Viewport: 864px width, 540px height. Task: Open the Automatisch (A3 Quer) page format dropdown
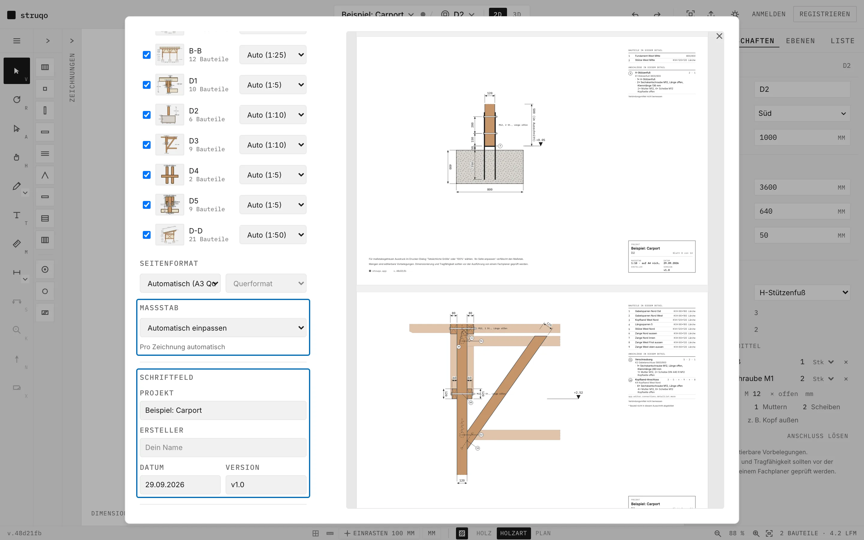point(180,283)
